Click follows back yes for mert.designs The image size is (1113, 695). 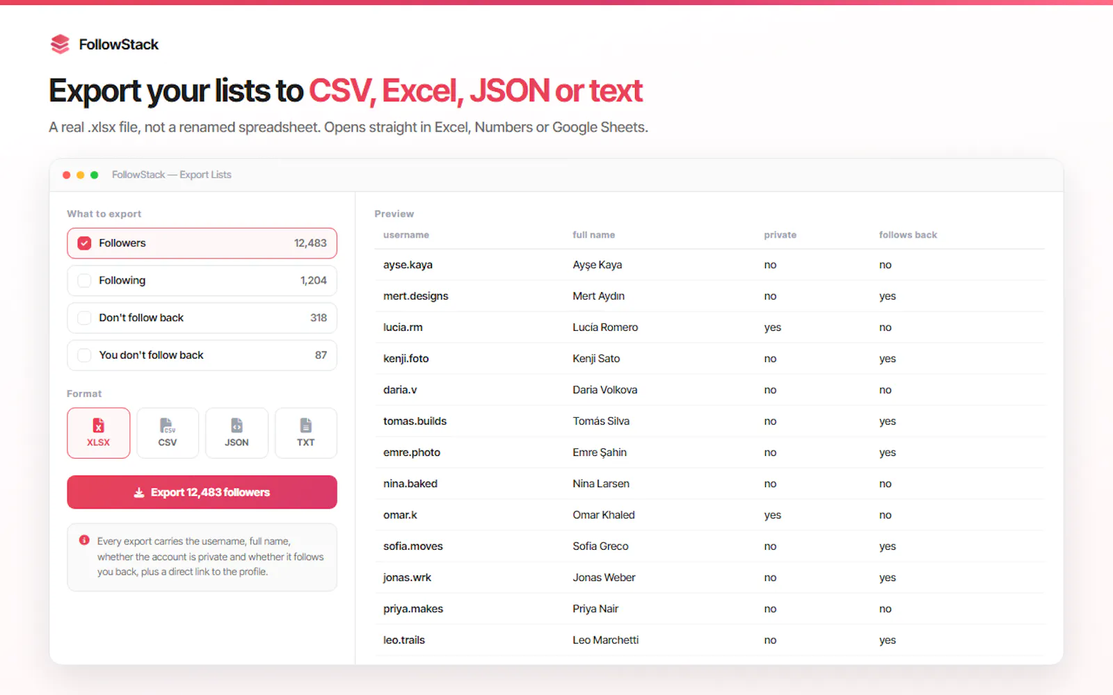tap(888, 296)
